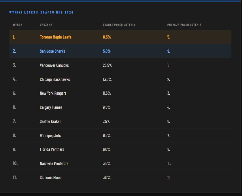This screenshot has width=242, height=196.
Task: Click pick number 5. in Rangers row
Action: click(x=14, y=93)
